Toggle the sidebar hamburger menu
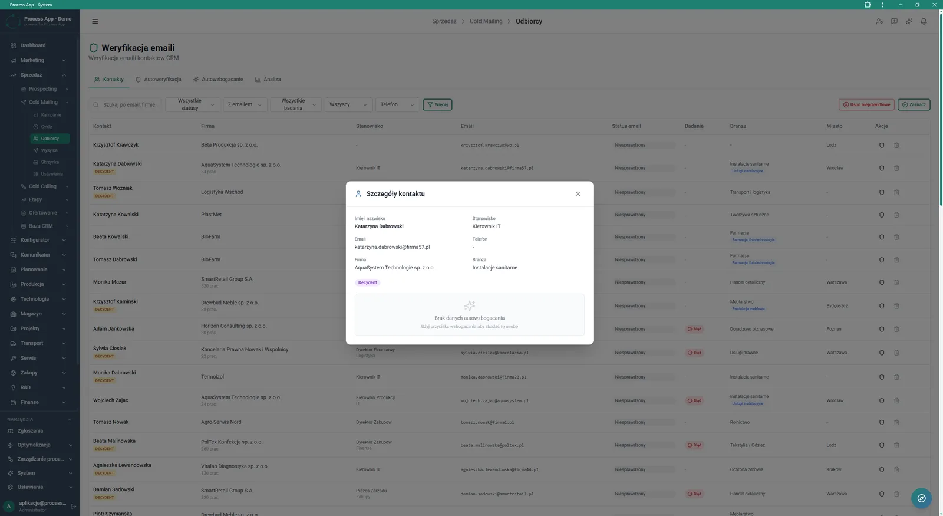Viewport: 943px width, 516px height. (95, 21)
